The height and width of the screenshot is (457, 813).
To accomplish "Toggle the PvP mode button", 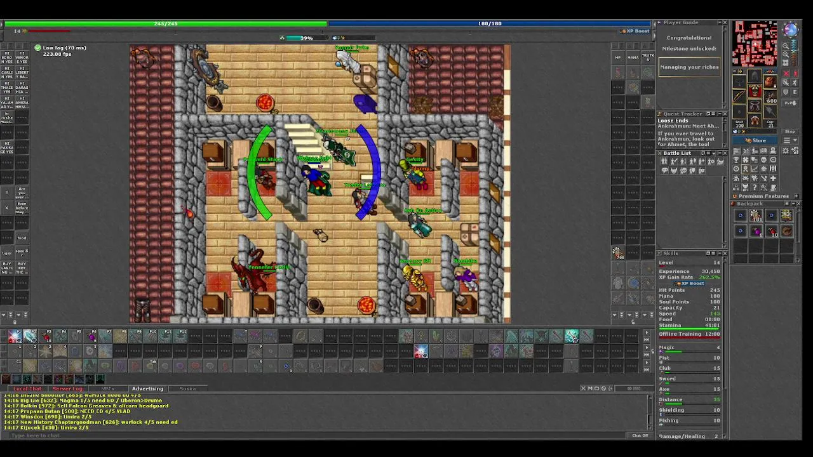I will tap(790, 103).
